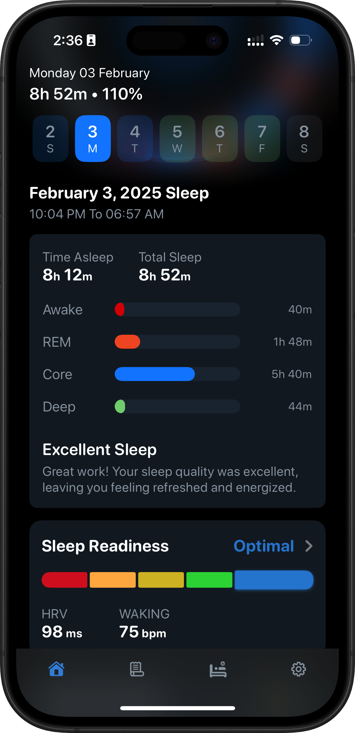Open the Settings gear icon
This screenshot has height=733, width=355.
tap(298, 669)
